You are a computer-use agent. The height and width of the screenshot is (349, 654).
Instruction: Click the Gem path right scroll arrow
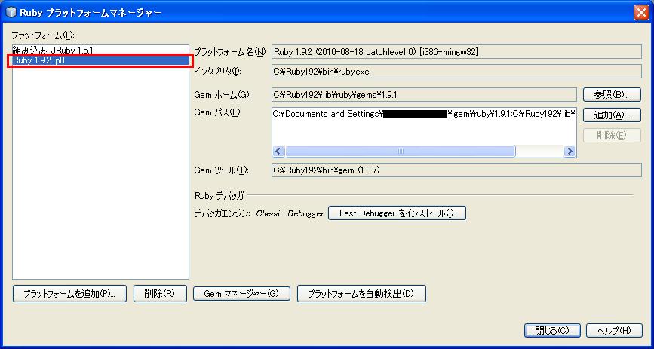tap(570, 152)
